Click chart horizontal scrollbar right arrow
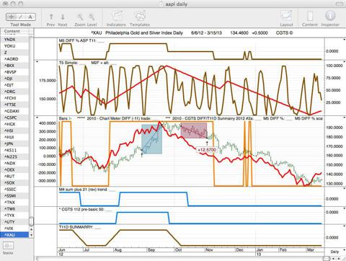Screen dimensions: 346x261 pos(339,259)
